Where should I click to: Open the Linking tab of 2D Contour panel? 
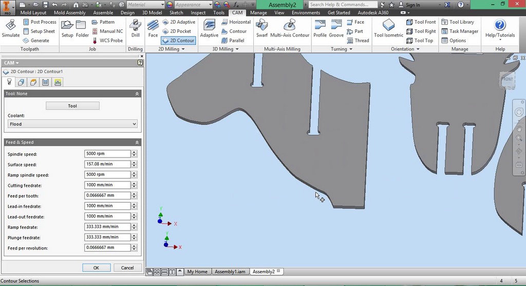(58, 82)
